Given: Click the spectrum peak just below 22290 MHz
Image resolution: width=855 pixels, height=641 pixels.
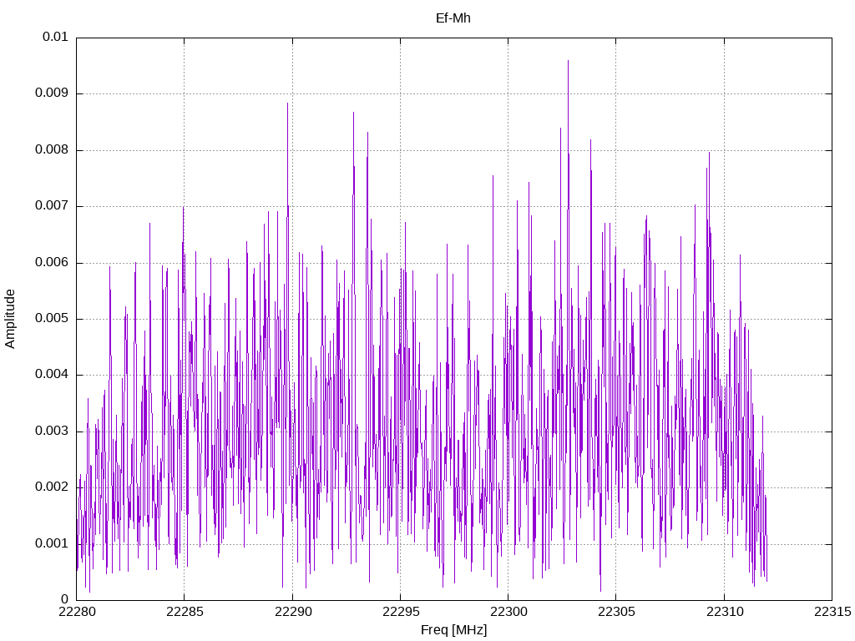Looking at the screenshot, I should 287,103.
